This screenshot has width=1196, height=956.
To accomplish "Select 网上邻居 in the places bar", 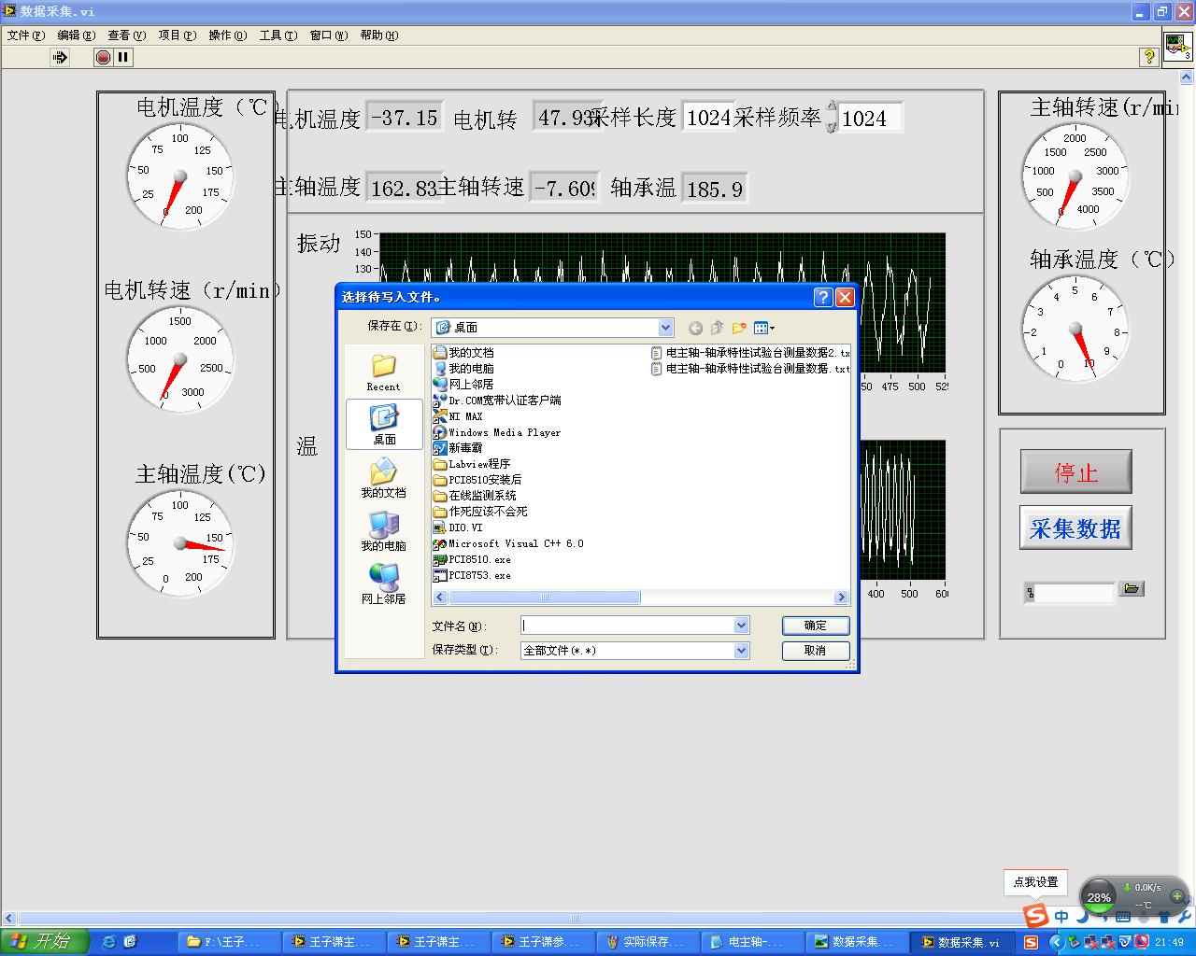I will pos(384,584).
